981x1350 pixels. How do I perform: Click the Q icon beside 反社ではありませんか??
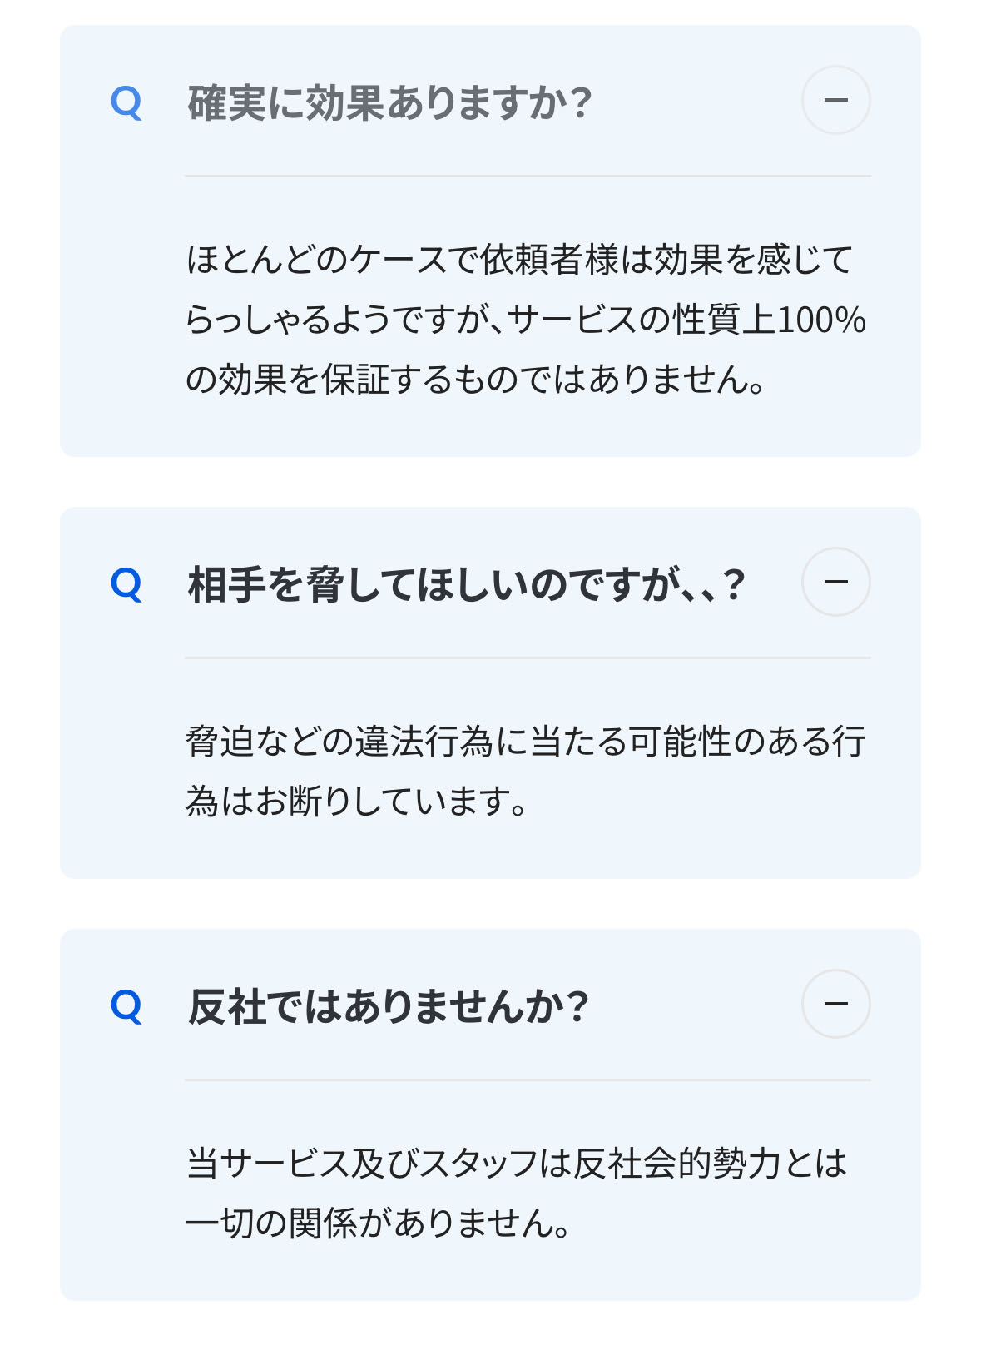[x=126, y=1007]
